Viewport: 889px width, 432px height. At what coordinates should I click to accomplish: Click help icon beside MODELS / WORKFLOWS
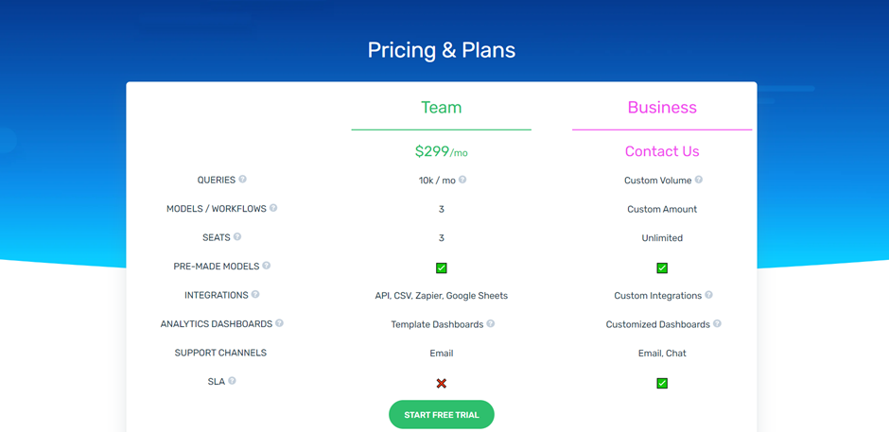pyautogui.click(x=273, y=208)
